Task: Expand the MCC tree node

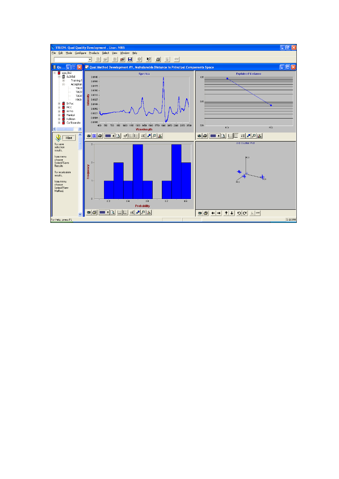Action: coord(59,108)
